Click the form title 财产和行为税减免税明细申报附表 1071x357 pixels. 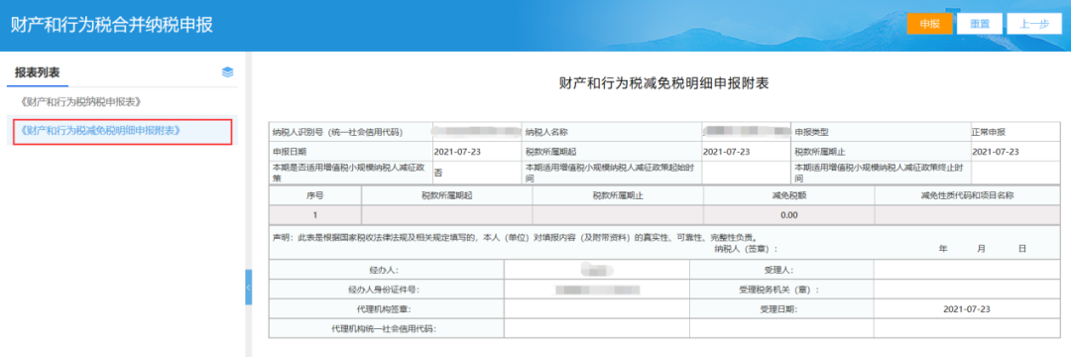tap(663, 83)
